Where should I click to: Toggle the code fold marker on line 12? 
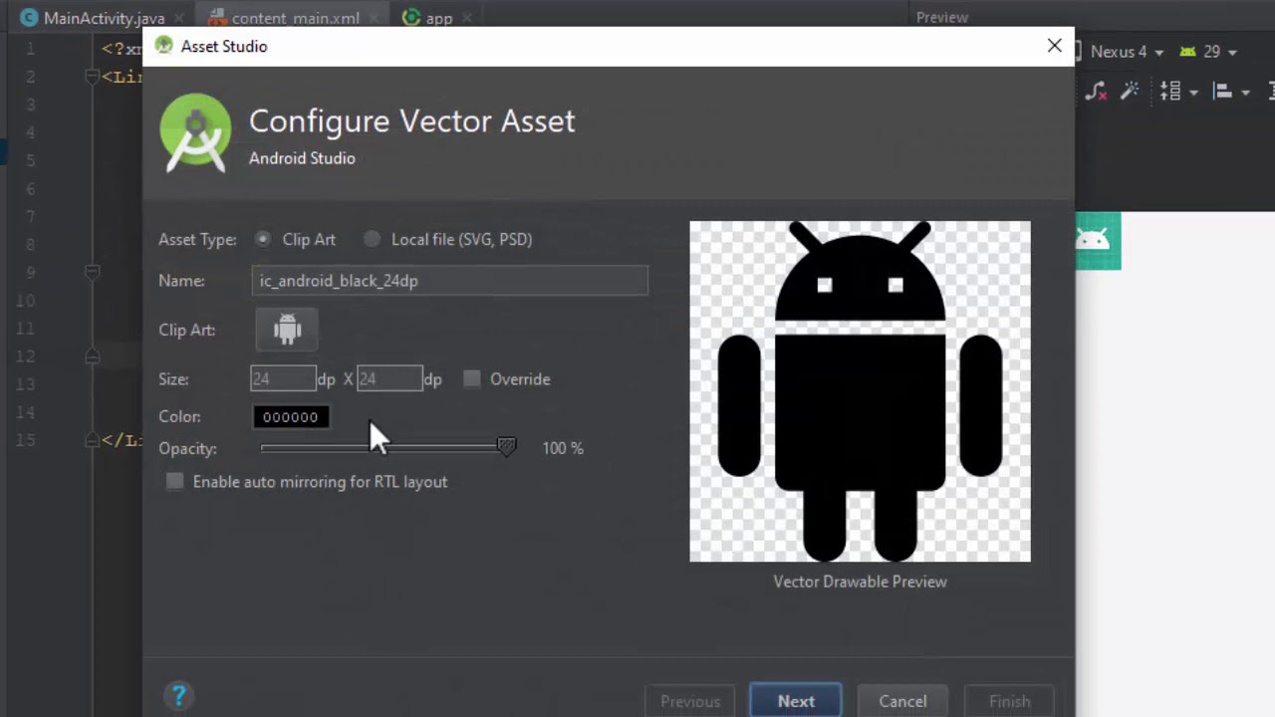click(92, 356)
